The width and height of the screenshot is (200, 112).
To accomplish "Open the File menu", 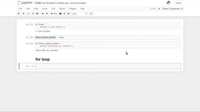I will click(20, 9).
